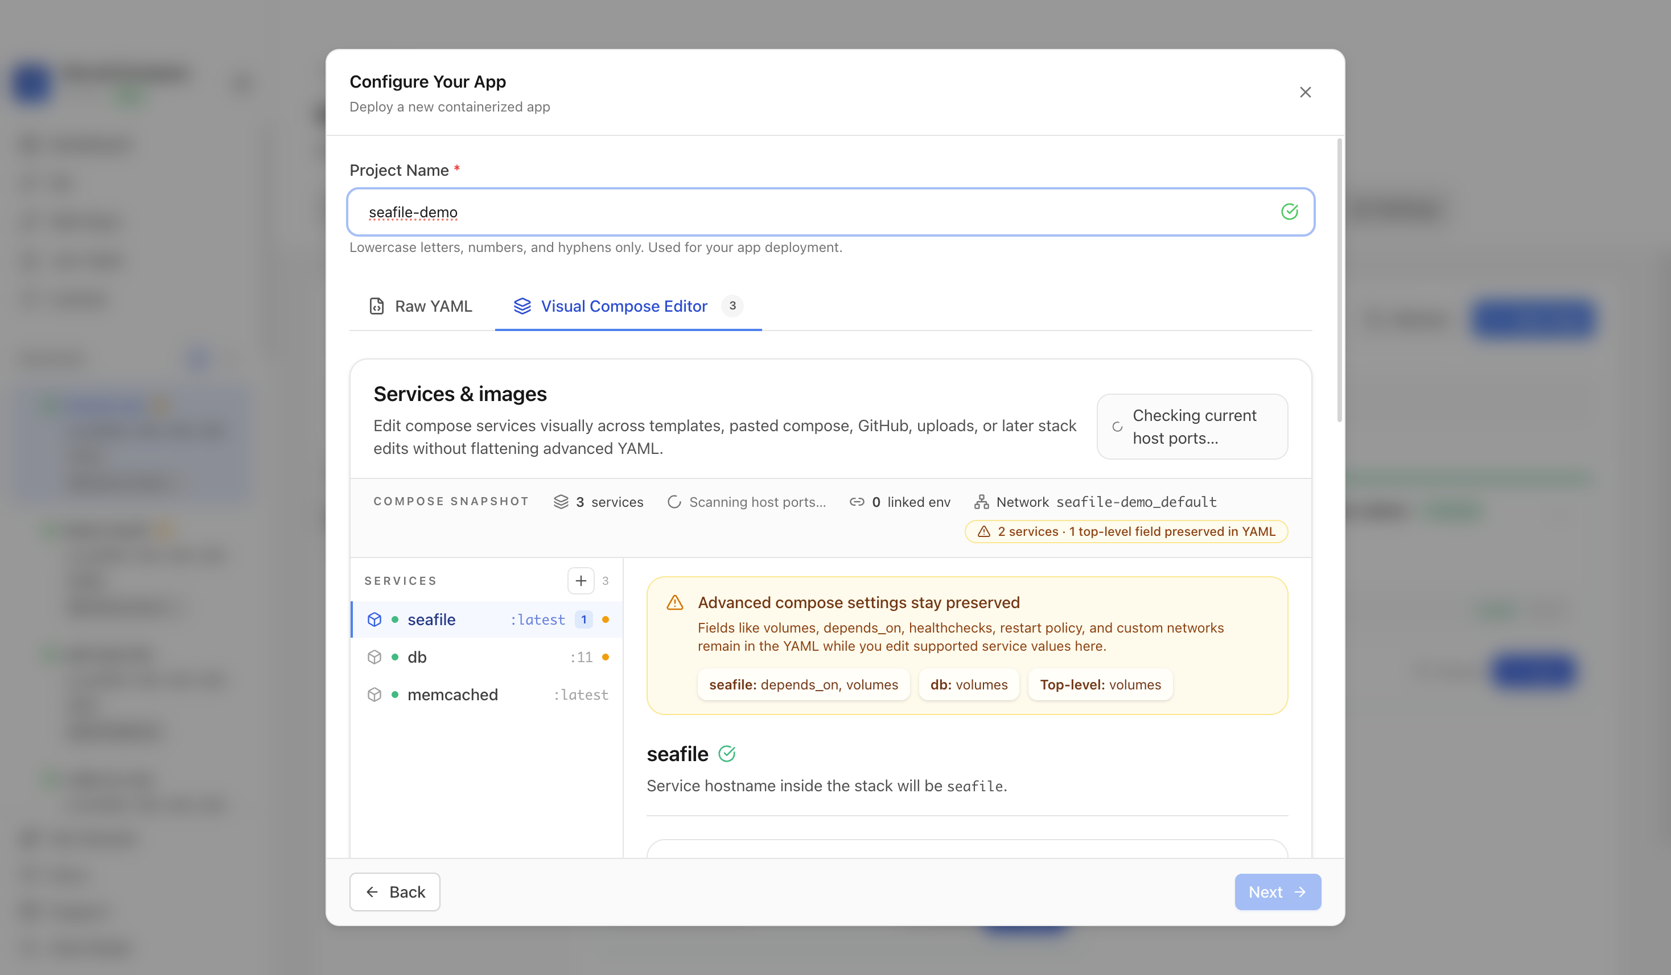The width and height of the screenshot is (1671, 975).
Task: Proceed with the Next button
Action: tap(1278, 892)
